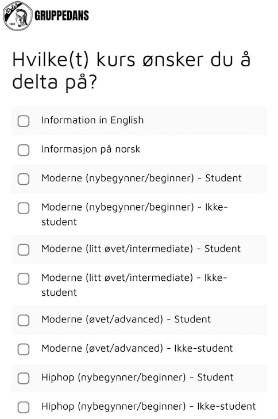
Task: Check the Information in English checkbox
Action: [x=24, y=121]
